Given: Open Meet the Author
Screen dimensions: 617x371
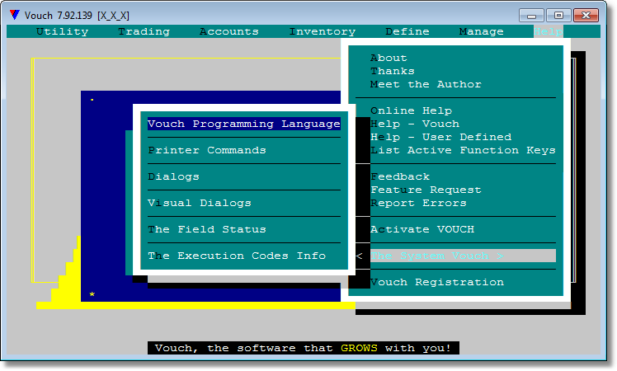Looking at the screenshot, I should point(426,85).
